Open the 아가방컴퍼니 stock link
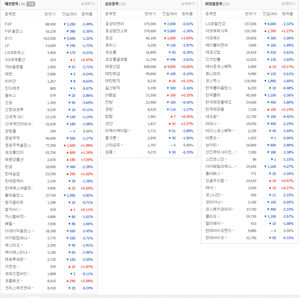The width and height of the screenshot is (300, 298). [16, 238]
